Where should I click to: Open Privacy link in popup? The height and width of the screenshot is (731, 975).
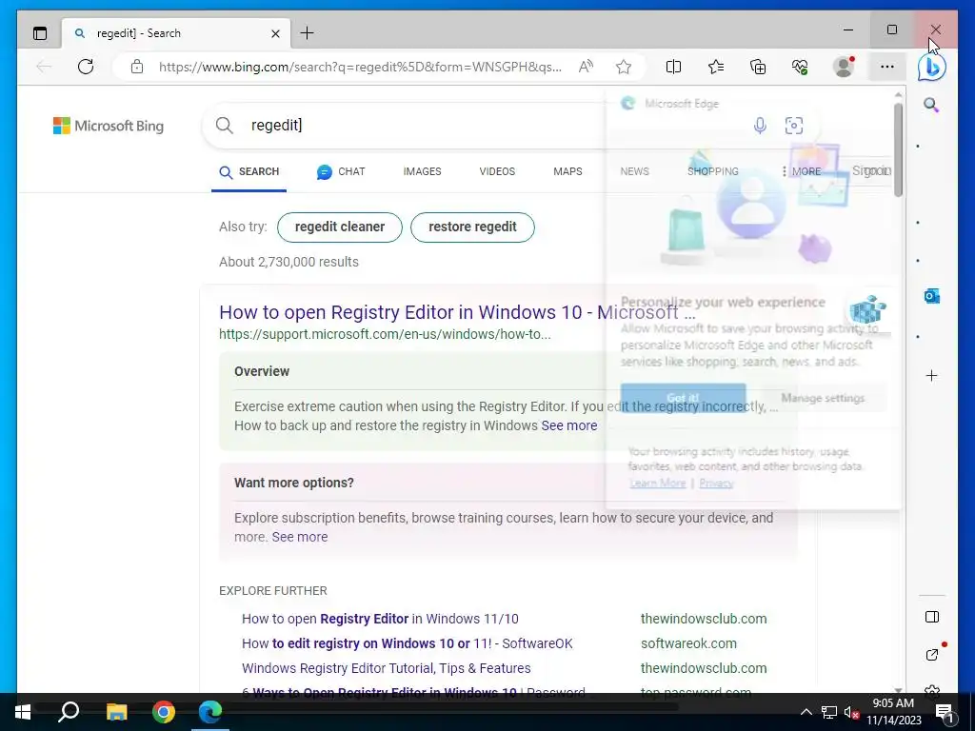coord(716,483)
